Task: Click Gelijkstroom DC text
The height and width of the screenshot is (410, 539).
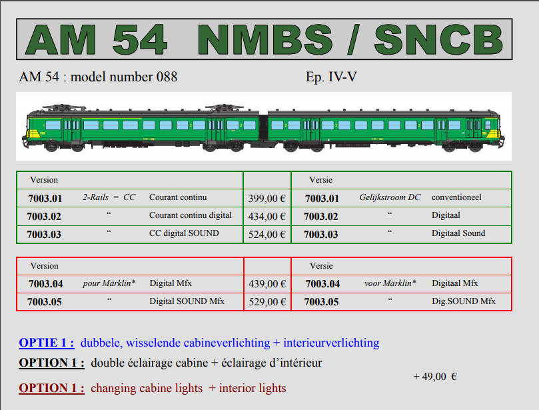Action: pos(390,197)
